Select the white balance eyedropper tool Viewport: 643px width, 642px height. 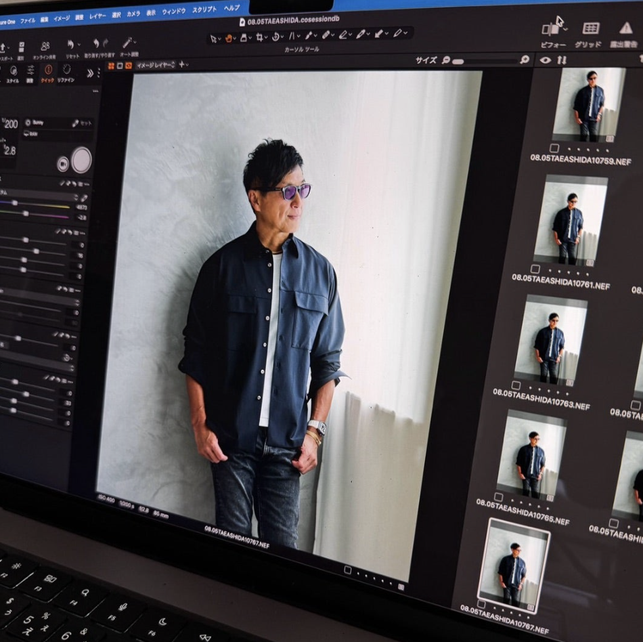coord(361,35)
